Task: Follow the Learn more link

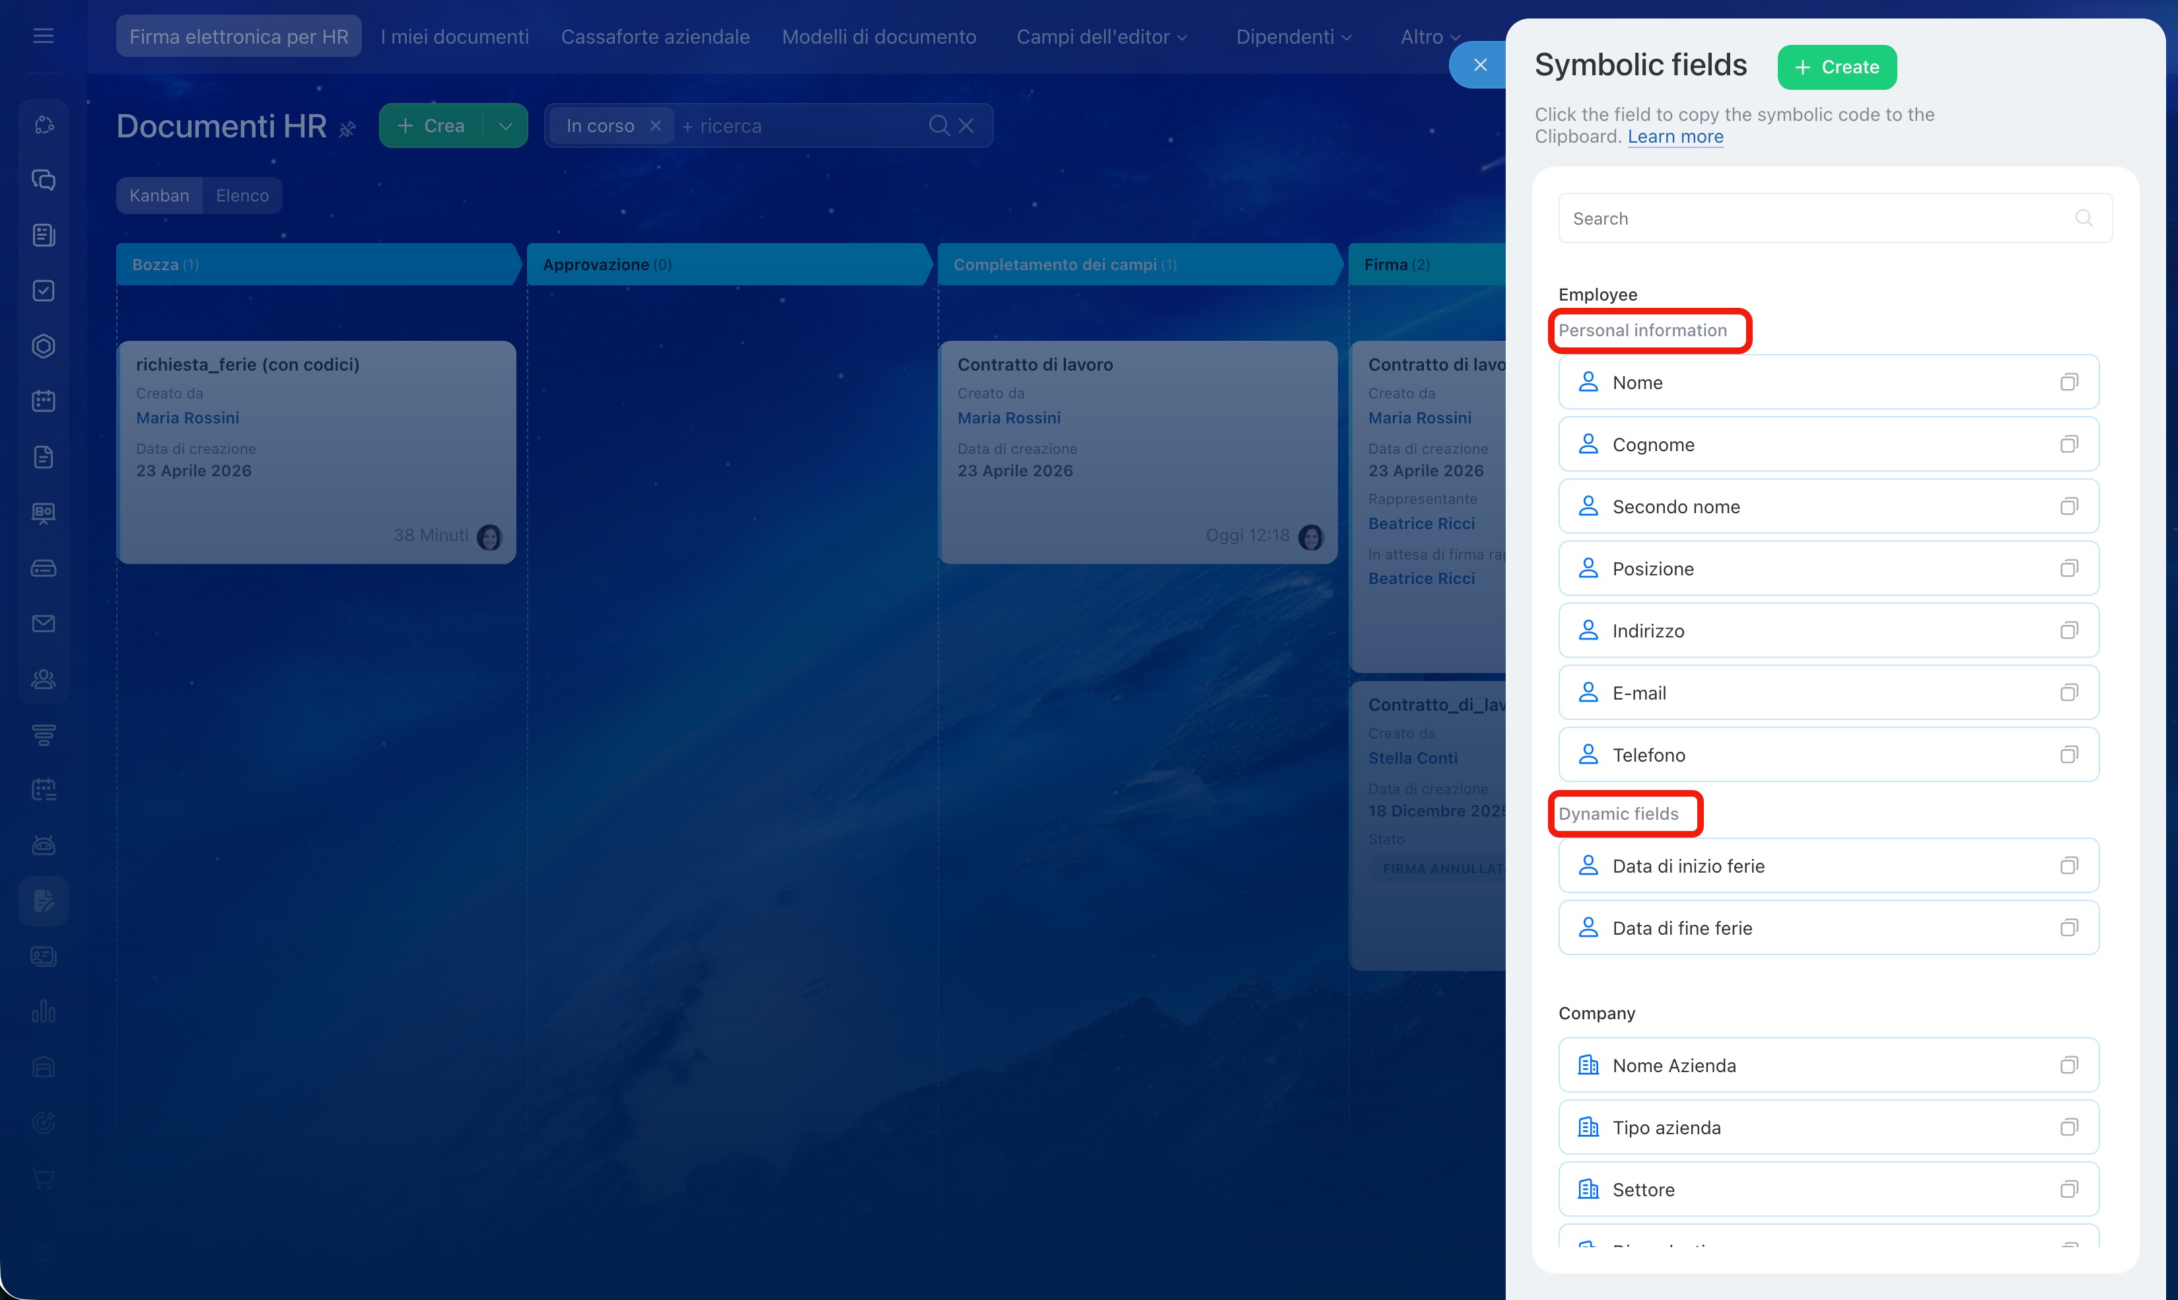Action: click(1674, 137)
